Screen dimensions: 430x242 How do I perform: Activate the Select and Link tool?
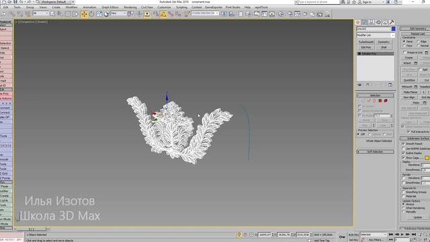[x=13, y=14]
